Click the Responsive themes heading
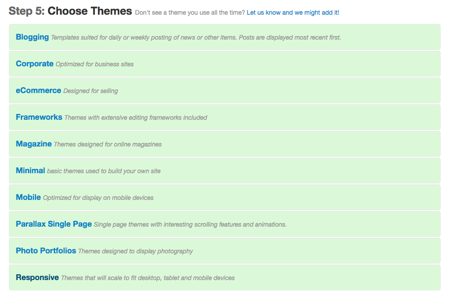Viewport: 449px width, 301px height. click(x=37, y=277)
